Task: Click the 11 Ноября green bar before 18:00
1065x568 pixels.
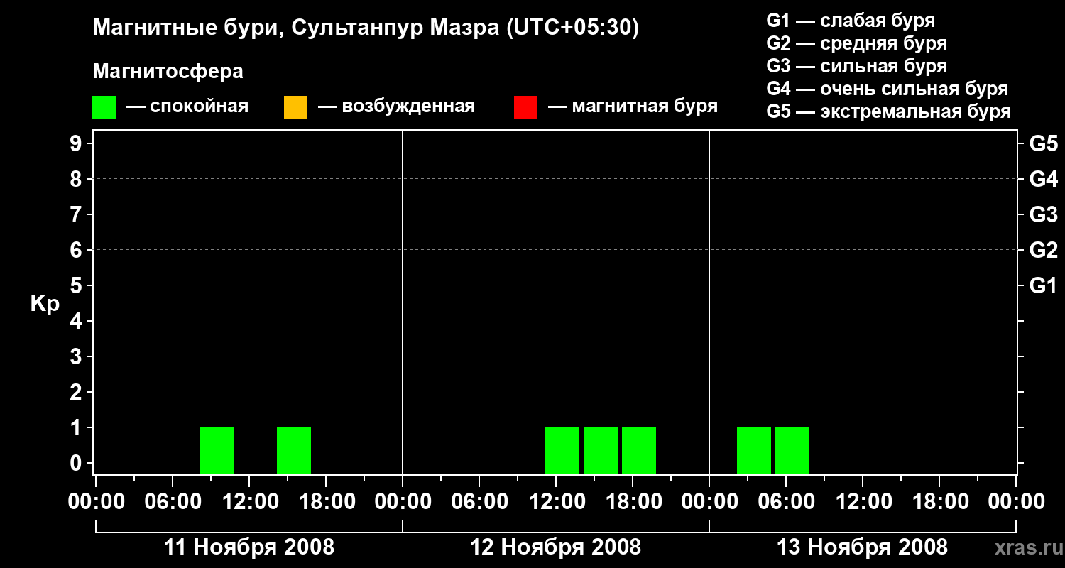Action: [294, 450]
